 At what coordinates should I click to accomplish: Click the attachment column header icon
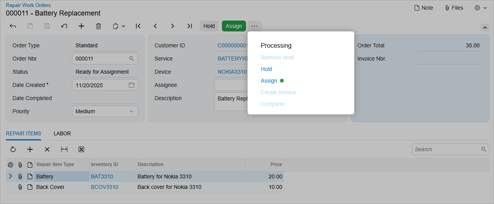[20, 164]
